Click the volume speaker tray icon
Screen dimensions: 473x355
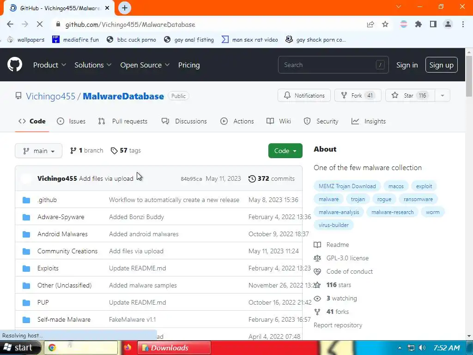[422, 348]
